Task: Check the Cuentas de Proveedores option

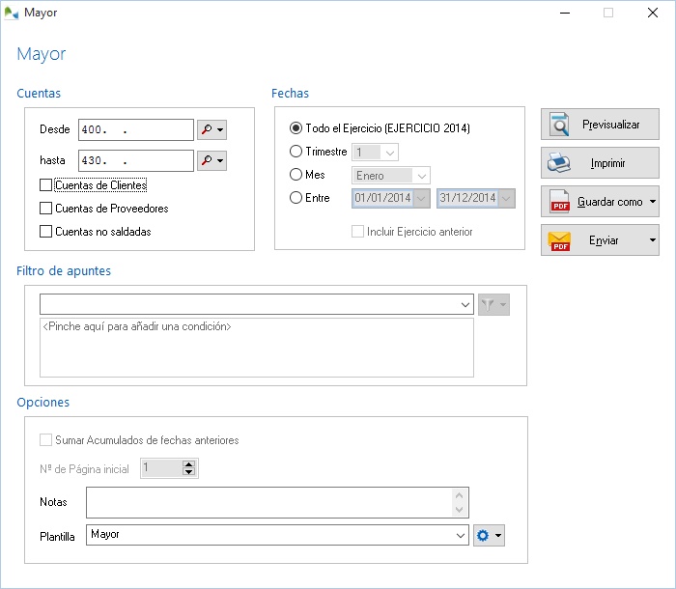Action: tap(45, 209)
